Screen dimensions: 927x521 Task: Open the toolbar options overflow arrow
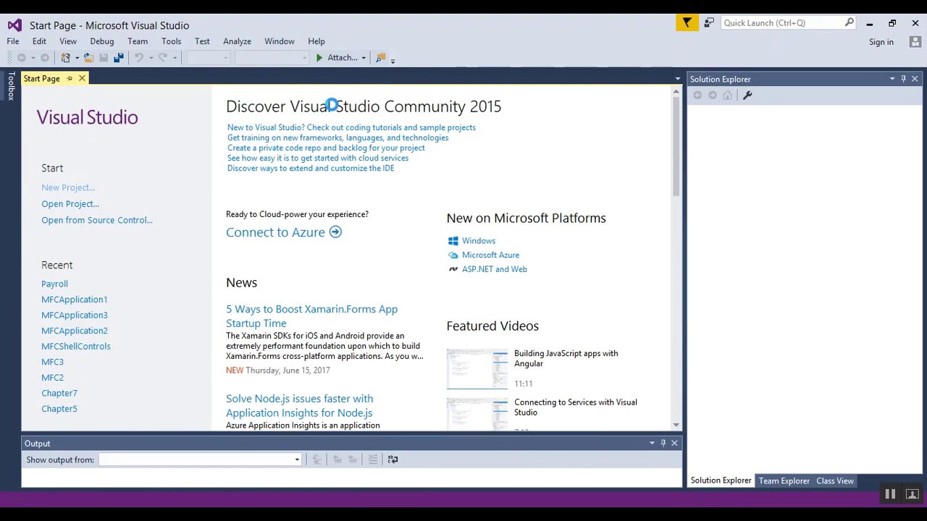click(x=393, y=60)
